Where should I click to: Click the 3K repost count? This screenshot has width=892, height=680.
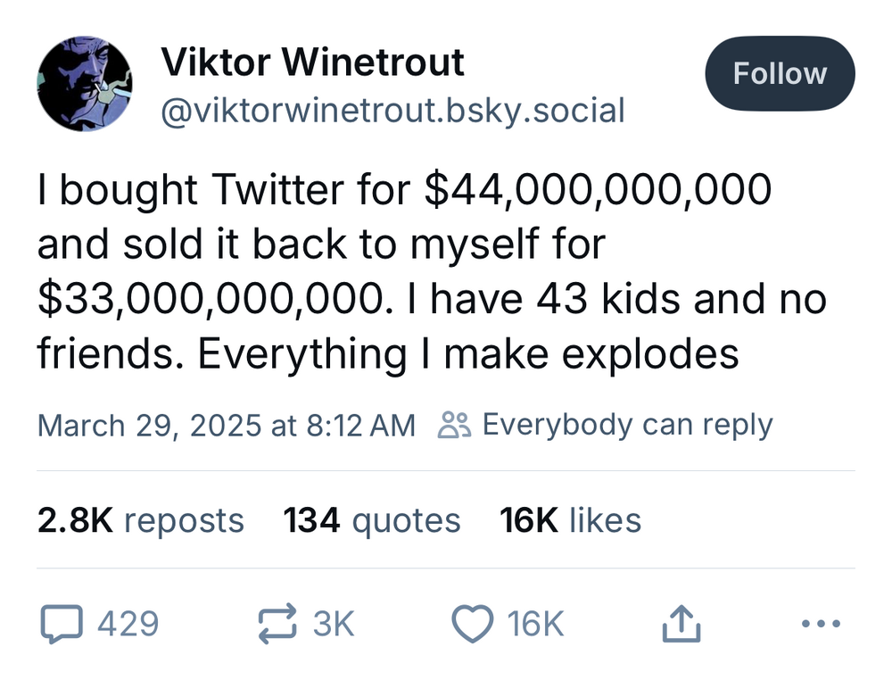[334, 624]
